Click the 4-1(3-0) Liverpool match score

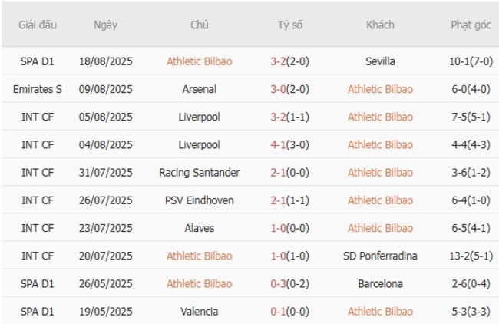pyautogui.click(x=290, y=144)
